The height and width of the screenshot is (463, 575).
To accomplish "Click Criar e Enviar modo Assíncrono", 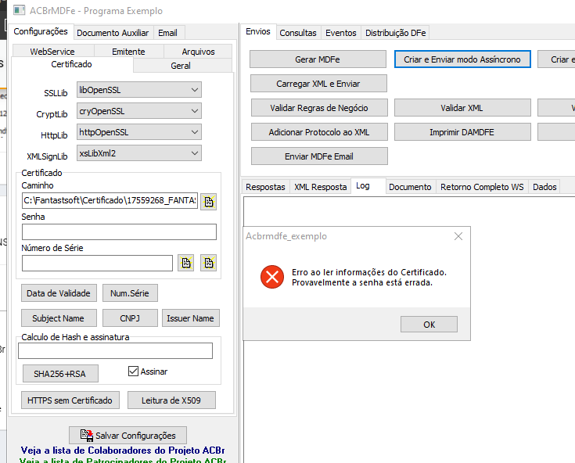I will [x=462, y=59].
